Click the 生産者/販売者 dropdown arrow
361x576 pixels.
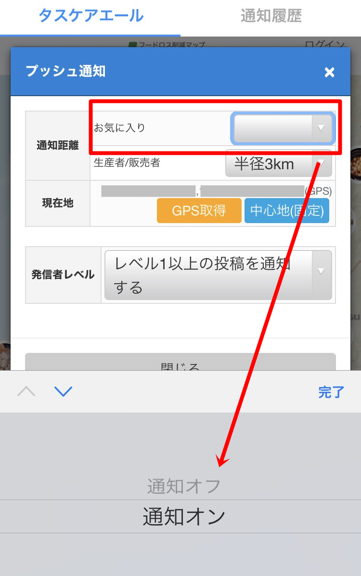click(x=322, y=163)
